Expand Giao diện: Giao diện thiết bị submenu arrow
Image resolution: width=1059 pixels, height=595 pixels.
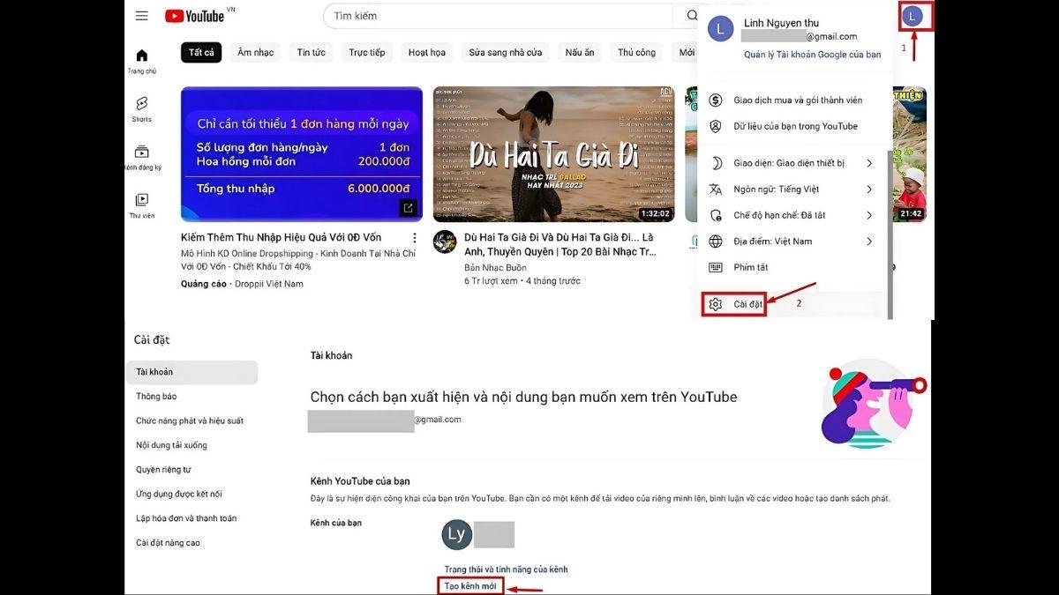[869, 163]
